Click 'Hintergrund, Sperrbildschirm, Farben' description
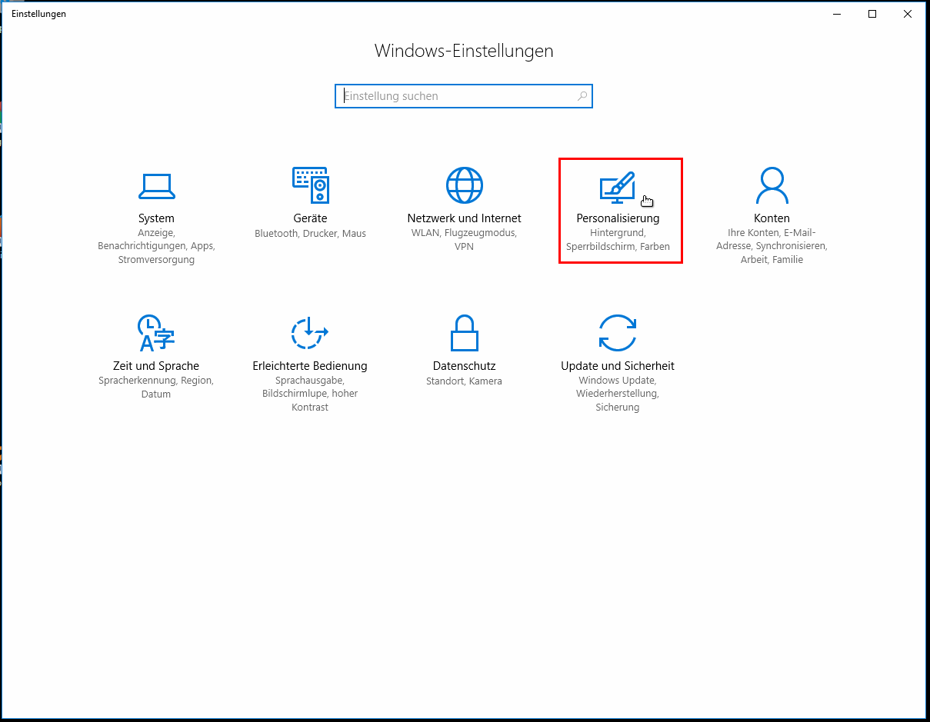This screenshot has height=722, width=930. [618, 240]
